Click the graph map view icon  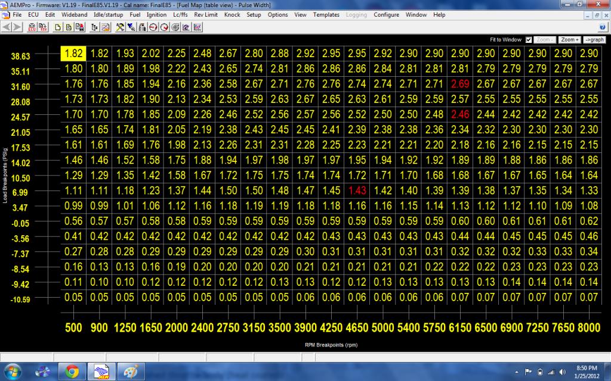click(105, 27)
